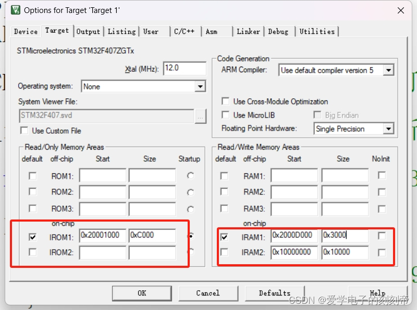Click the ROM2 Start address field
The height and width of the screenshot is (310, 417).
103,192
